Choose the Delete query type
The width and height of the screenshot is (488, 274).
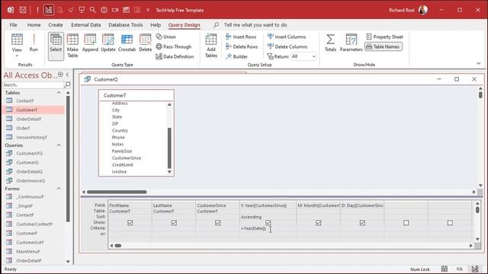click(146, 43)
